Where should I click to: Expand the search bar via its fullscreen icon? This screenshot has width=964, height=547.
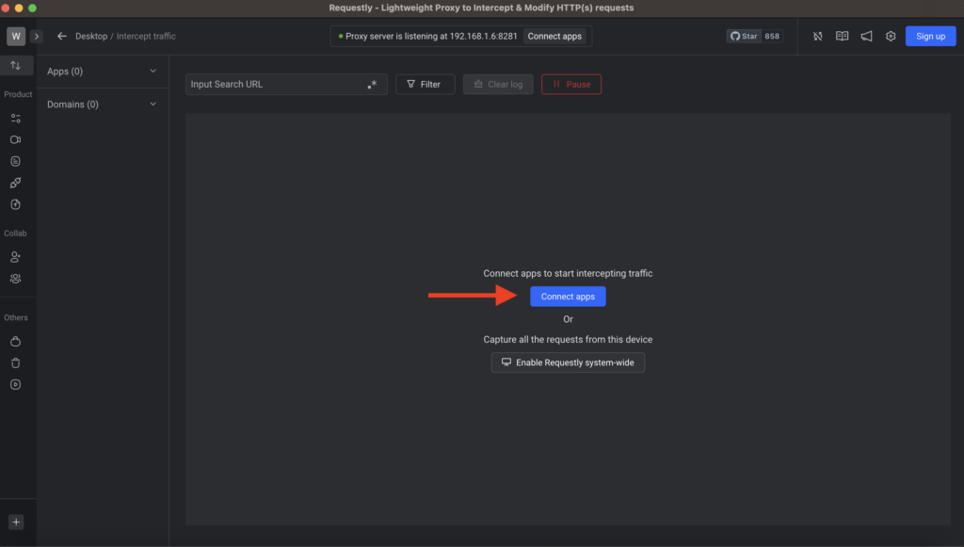click(373, 83)
